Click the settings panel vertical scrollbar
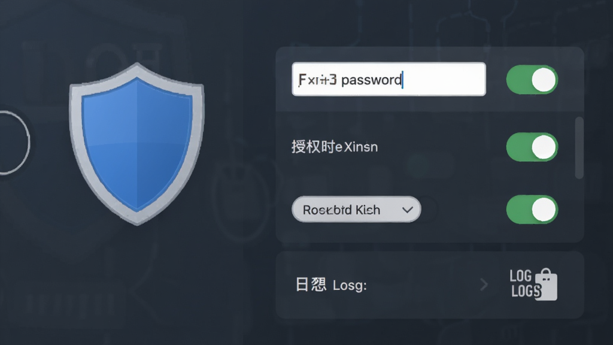The width and height of the screenshot is (613, 345). pos(579,148)
